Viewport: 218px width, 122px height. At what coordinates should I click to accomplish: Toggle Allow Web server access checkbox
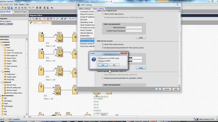(x=103, y=44)
